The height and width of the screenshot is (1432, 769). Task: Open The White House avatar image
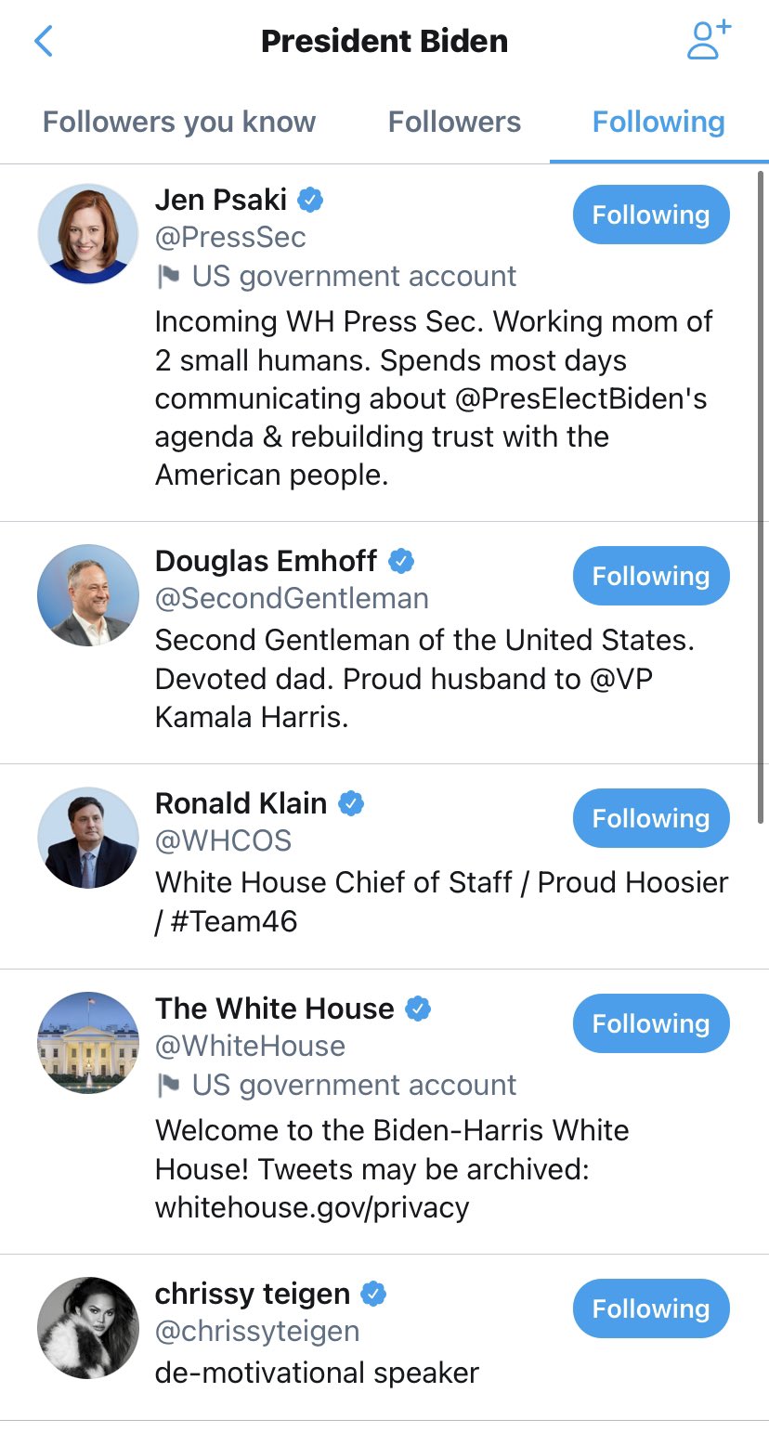[x=88, y=1043]
